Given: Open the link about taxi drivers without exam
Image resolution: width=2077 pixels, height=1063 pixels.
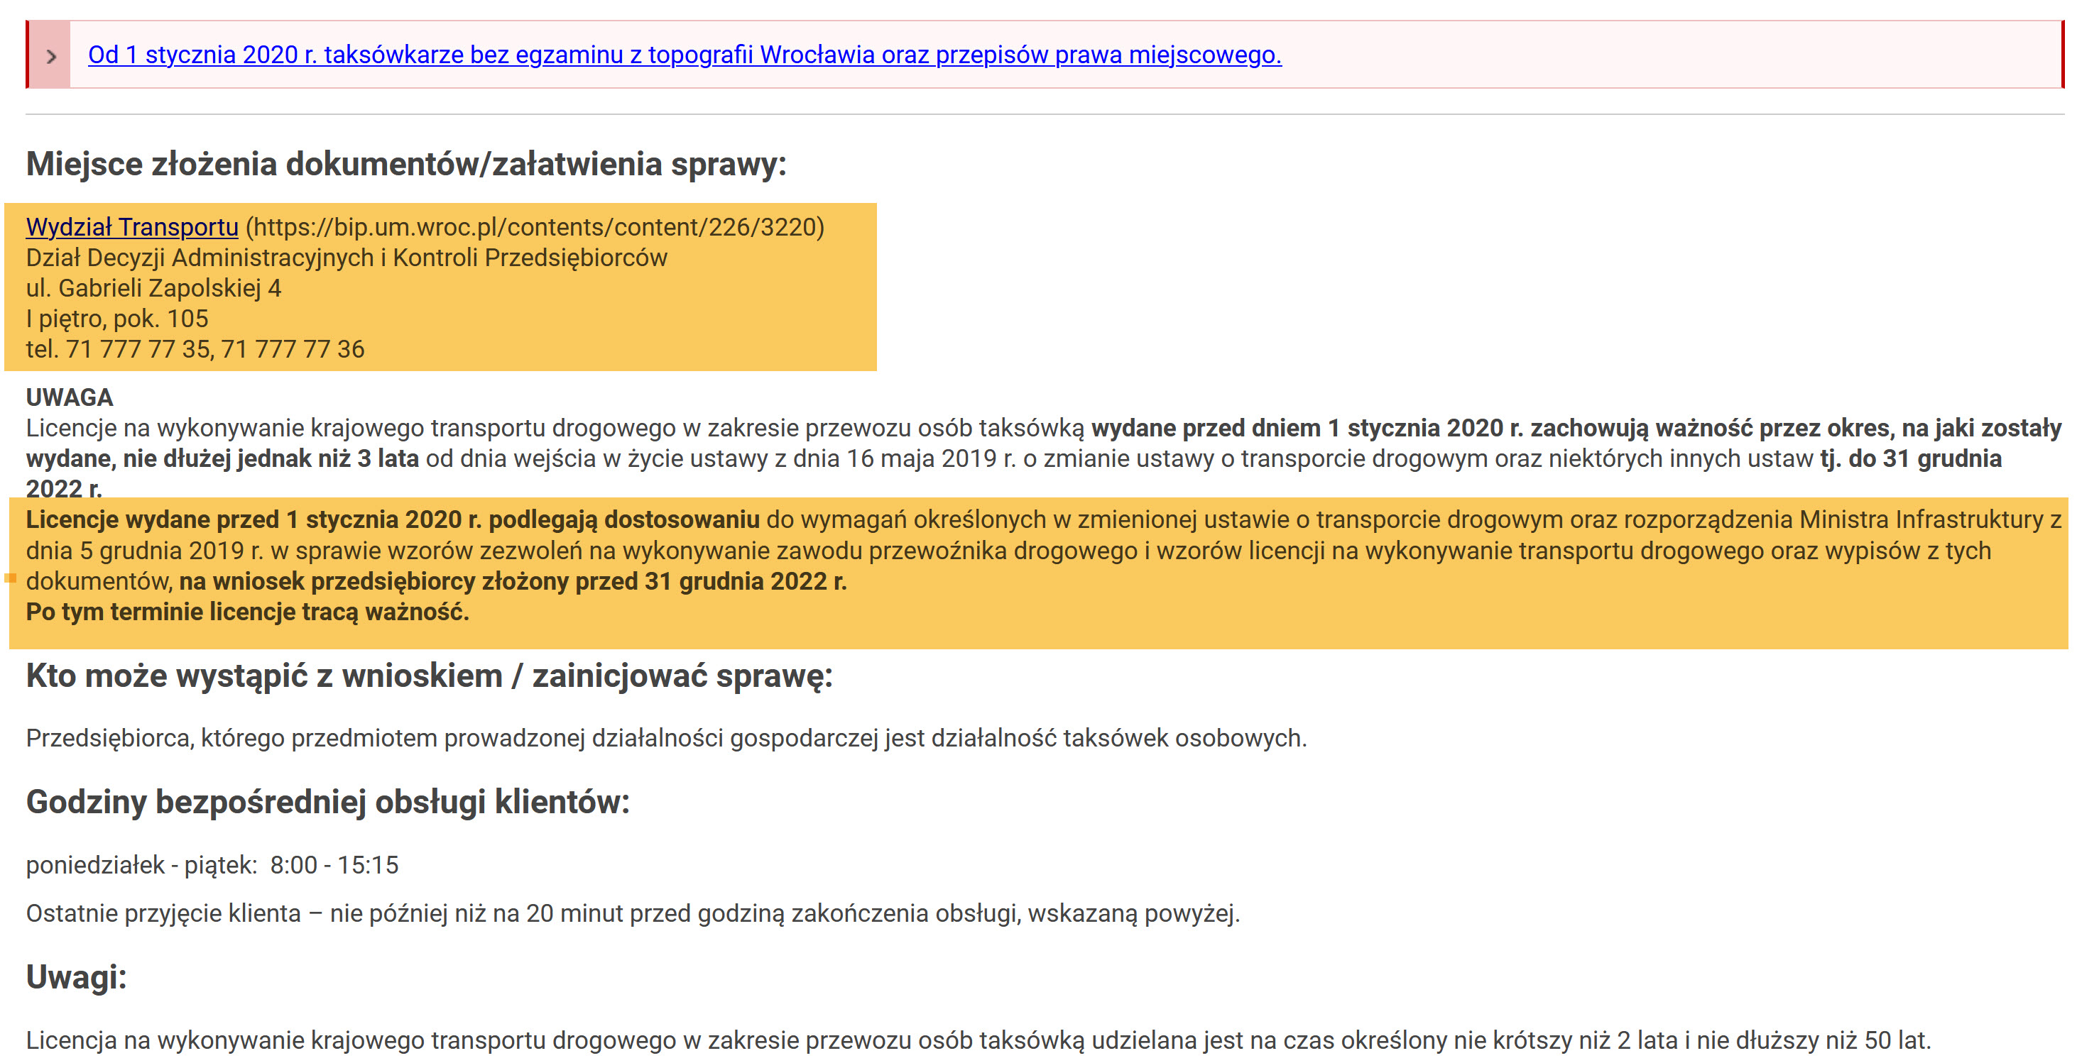Looking at the screenshot, I should tap(684, 55).
